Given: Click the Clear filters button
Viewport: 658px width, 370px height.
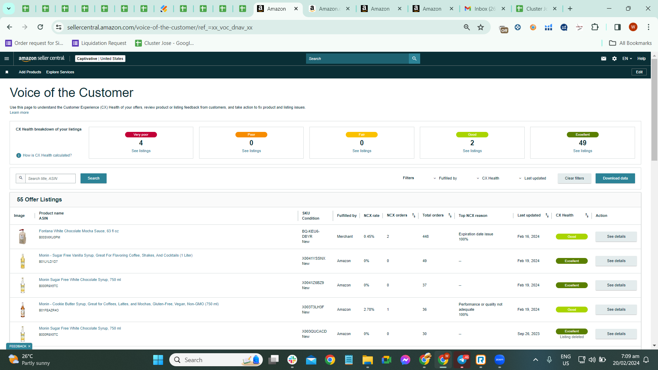Looking at the screenshot, I should (574, 178).
